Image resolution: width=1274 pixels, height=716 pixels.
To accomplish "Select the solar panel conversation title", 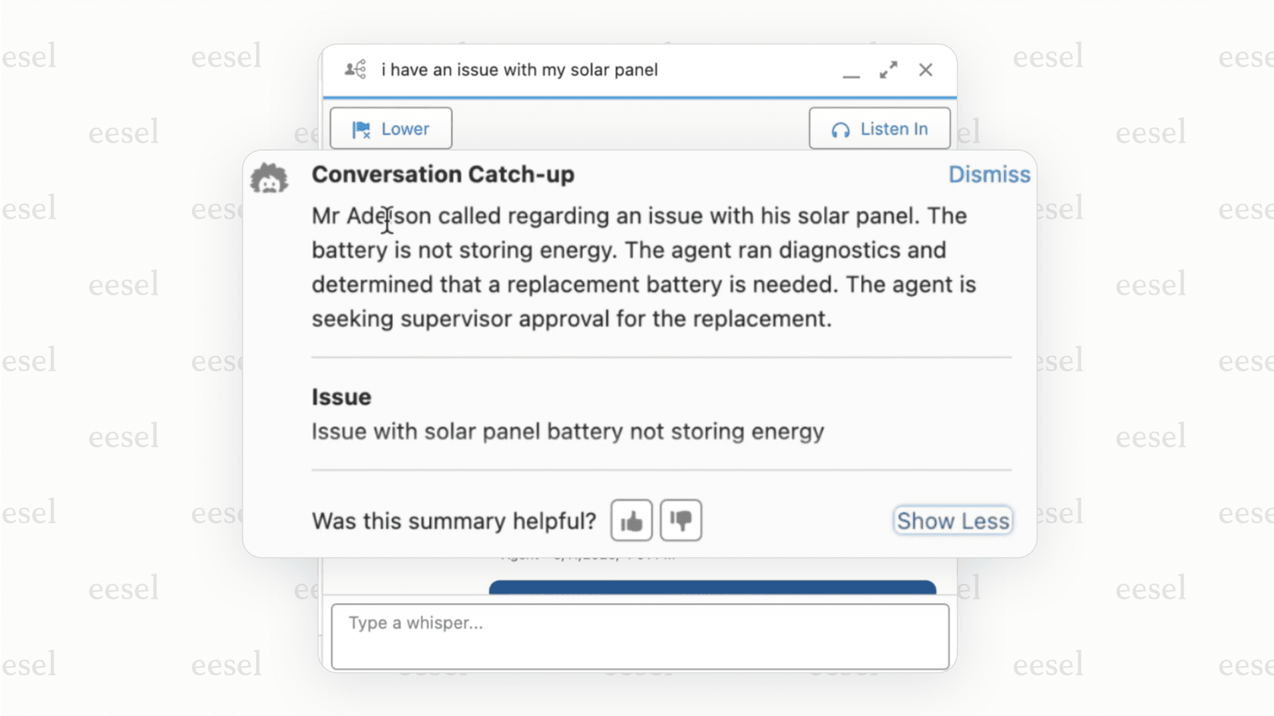I will coord(519,70).
